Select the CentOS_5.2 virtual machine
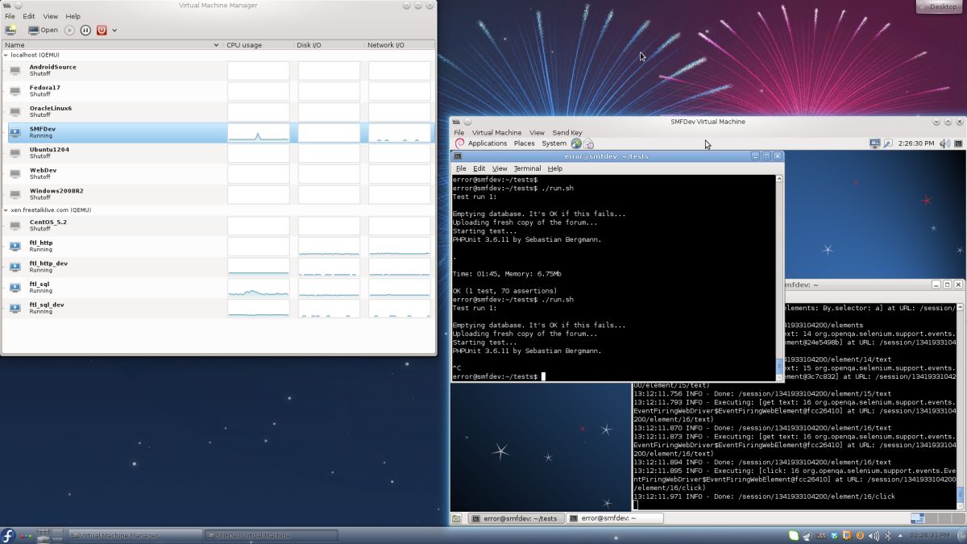The height and width of the screenshot is (544, 967). (x=218, y=225)
